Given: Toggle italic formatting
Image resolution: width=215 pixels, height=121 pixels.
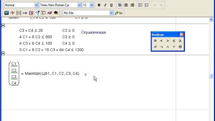Looking at the screenshot, I should point(105,5).
